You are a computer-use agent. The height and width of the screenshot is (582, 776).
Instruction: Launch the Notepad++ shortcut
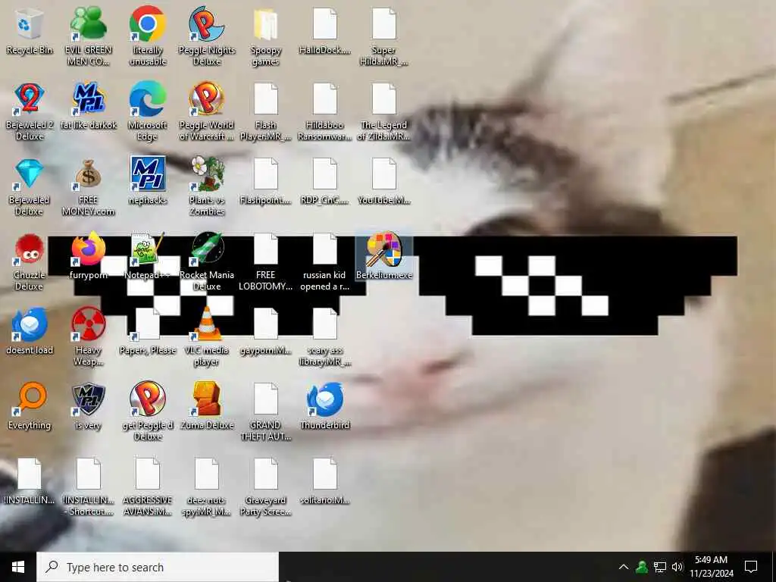point(148,256)
